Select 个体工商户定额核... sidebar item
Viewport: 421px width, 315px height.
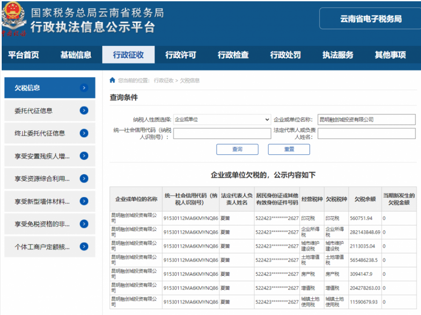[x=50, y=246]
